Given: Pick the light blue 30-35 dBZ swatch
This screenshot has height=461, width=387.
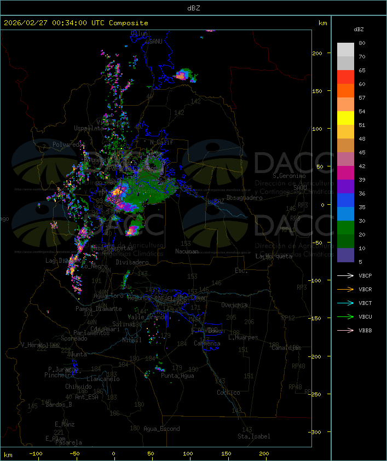Looking at the screenshot, I should (345, 214).
